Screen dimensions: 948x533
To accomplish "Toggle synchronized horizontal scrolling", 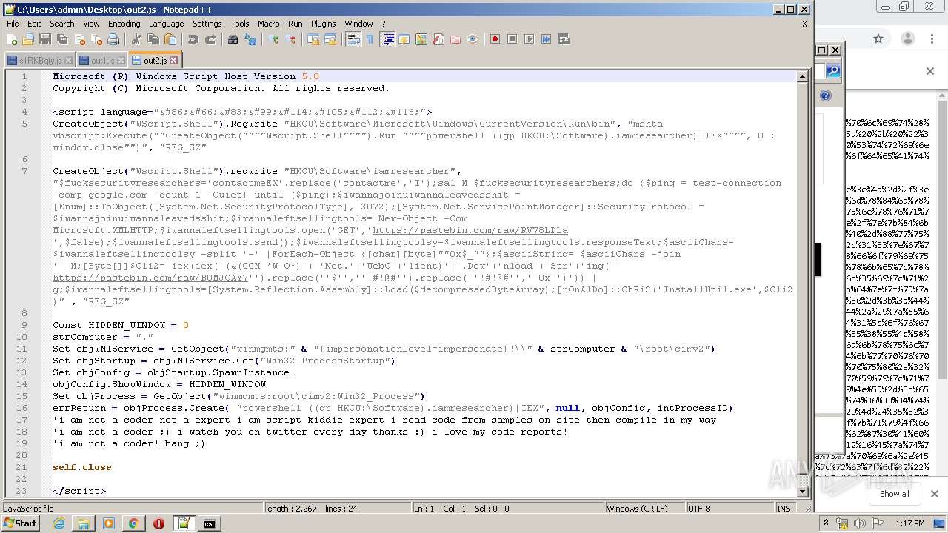I will click(330, 39).
